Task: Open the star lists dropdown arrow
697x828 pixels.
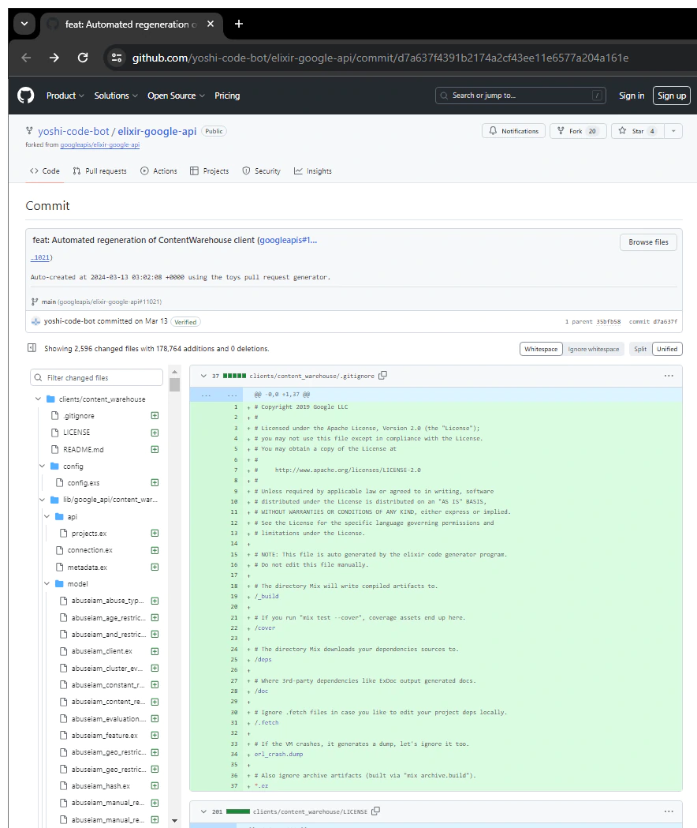Action: click(673, 131)
